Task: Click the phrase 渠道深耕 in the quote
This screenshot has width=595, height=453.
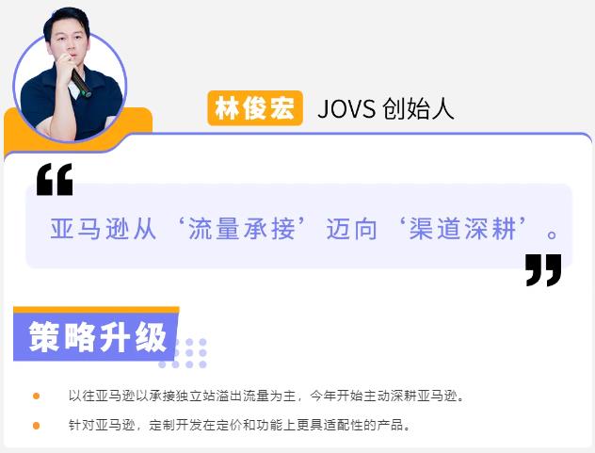Action: pos(462,229)
